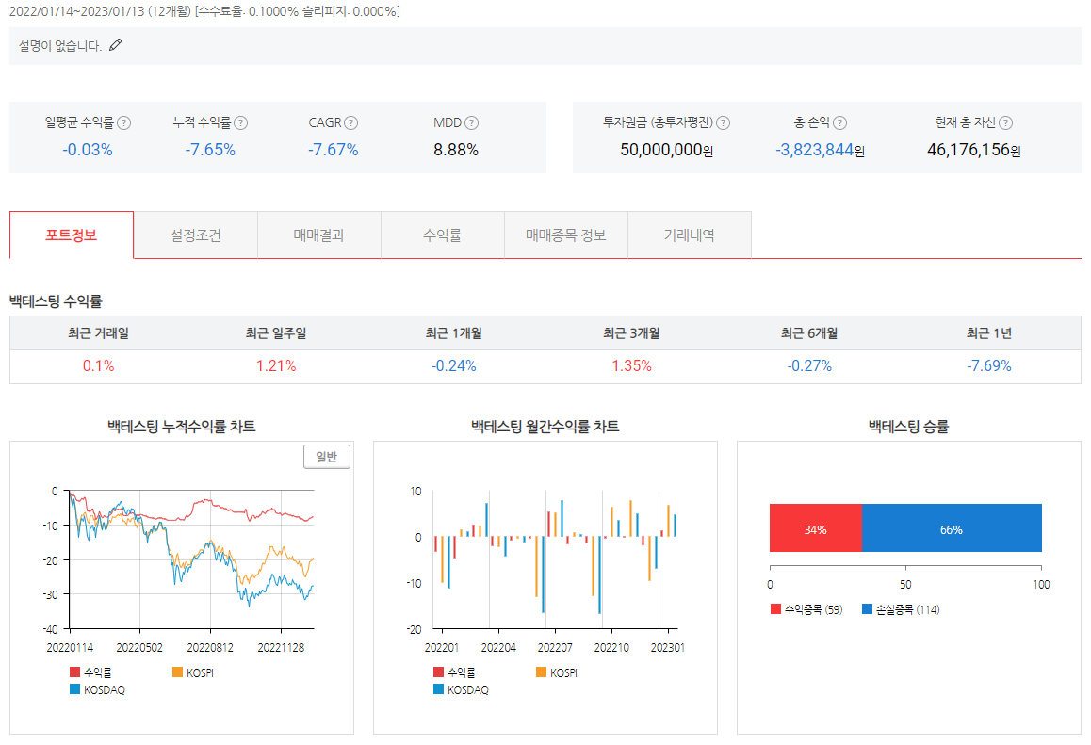Click the blue 66% loss-rate bar
1091x745 pixels.
click(952, 528)
